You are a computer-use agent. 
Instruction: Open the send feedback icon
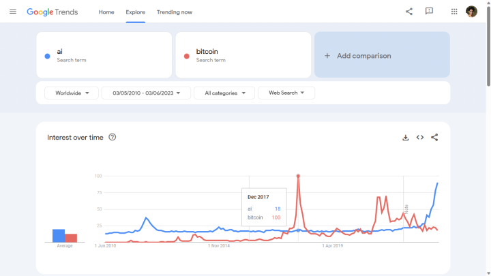pyautogui.click(x=429, y=12)
